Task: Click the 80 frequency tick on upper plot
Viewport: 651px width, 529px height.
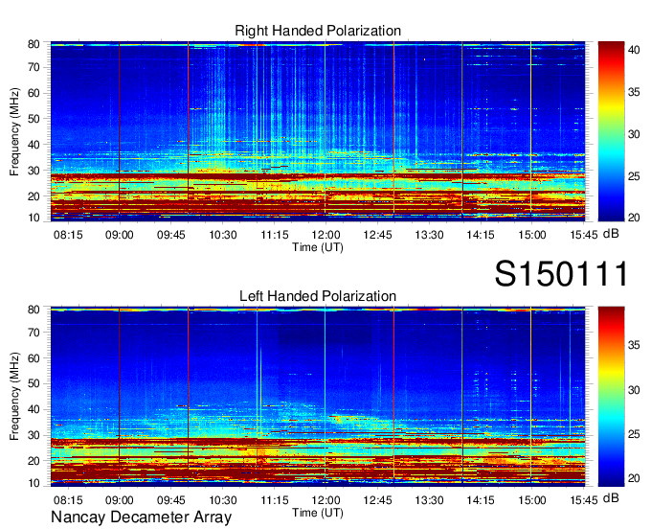Action: pos(34,44)
